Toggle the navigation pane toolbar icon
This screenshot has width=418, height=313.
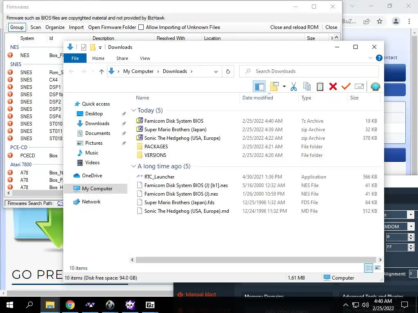click(259, 86)
